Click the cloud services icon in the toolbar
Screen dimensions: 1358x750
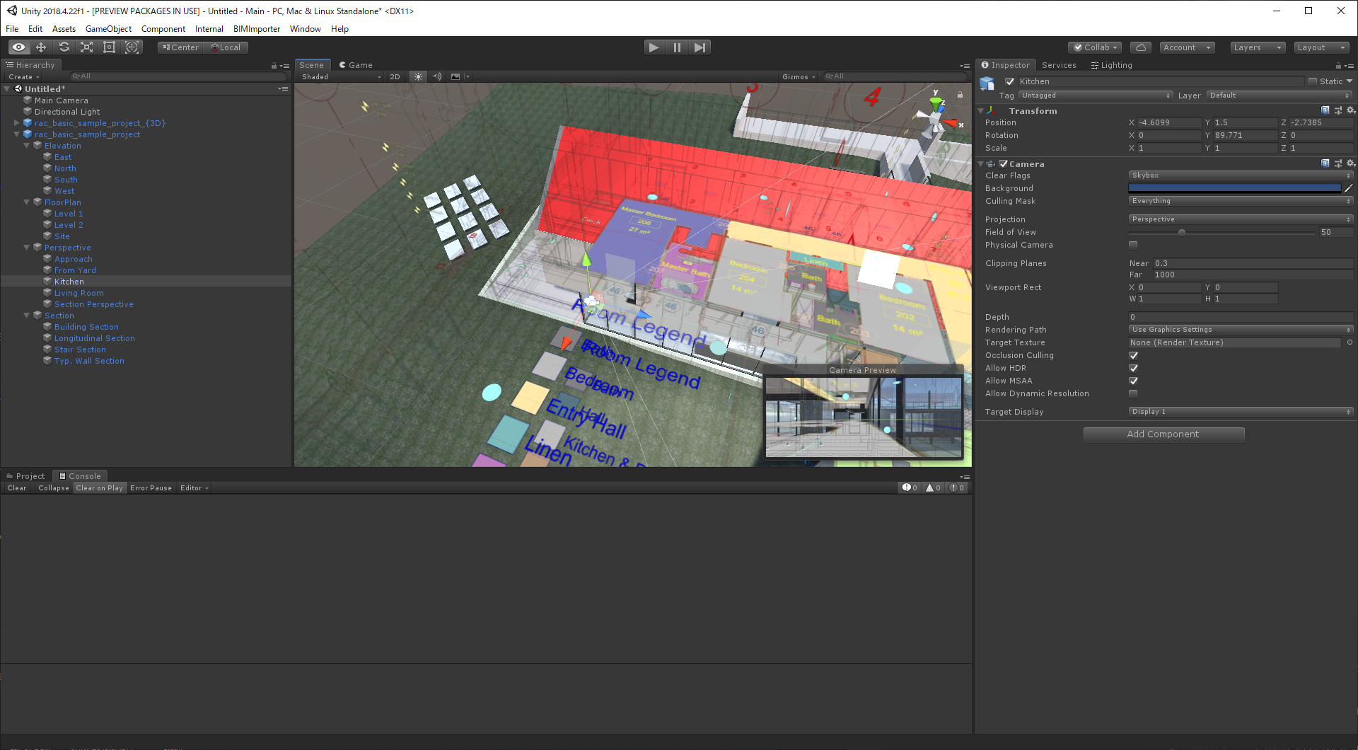(x=1141, y=47)
